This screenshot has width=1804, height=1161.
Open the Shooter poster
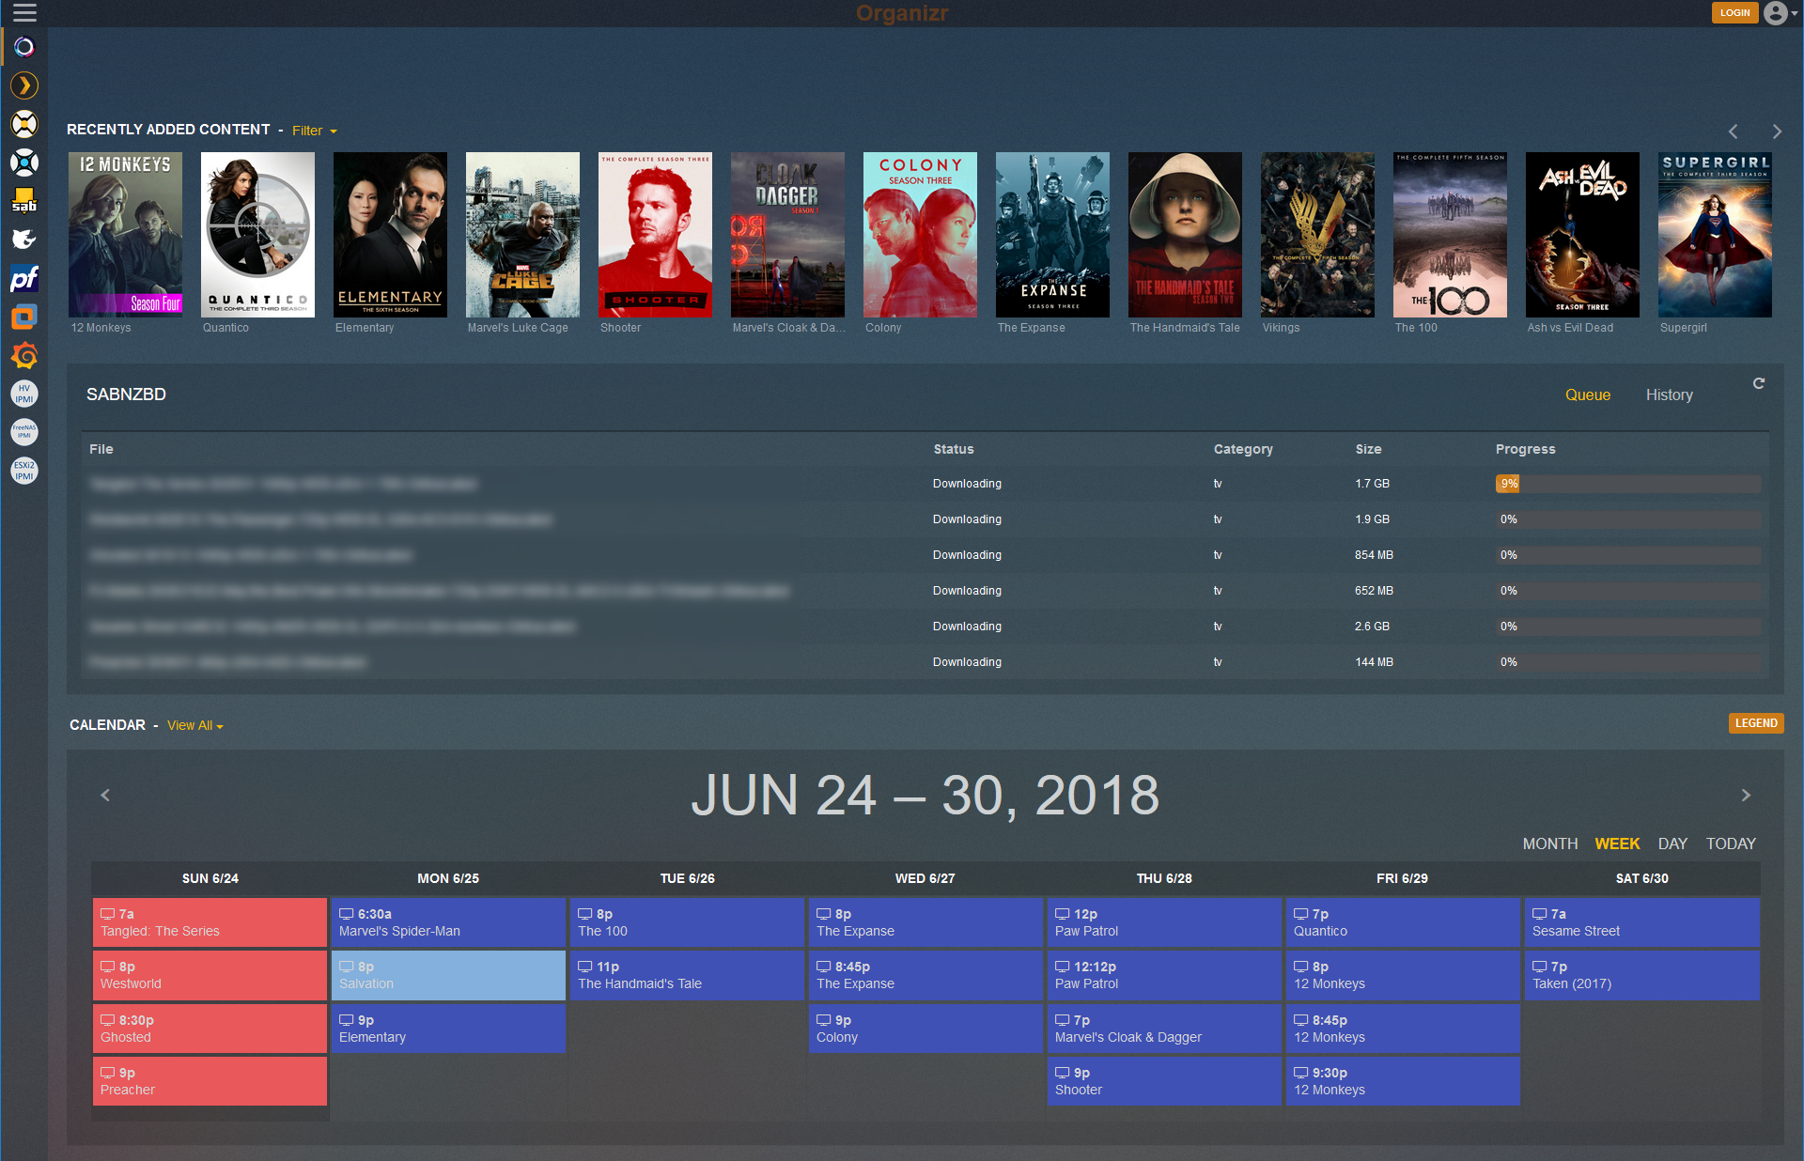coord(655,235)
